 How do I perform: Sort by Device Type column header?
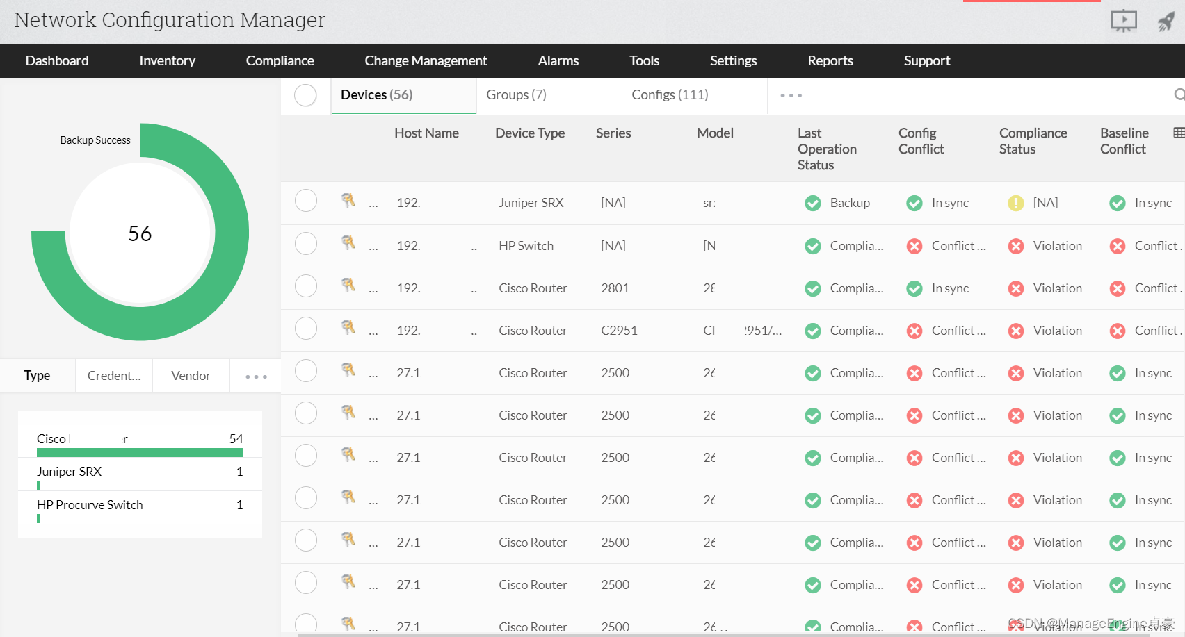tap(530, 133)
